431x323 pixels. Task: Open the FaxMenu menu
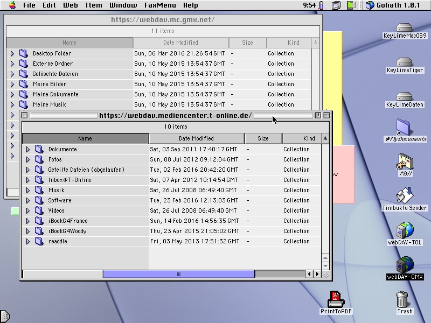point(160,5)
